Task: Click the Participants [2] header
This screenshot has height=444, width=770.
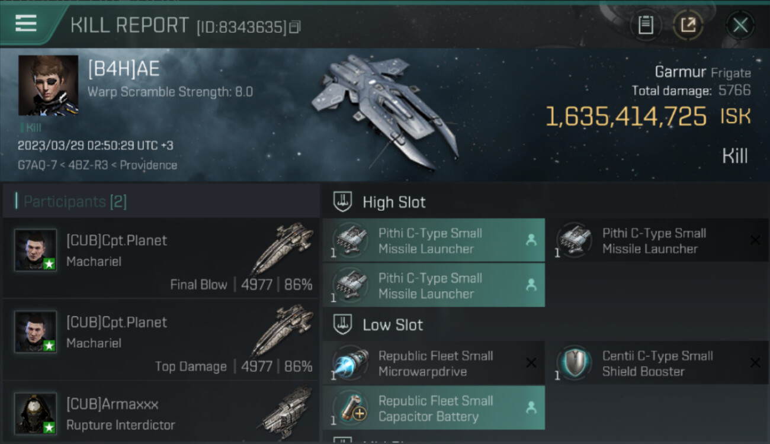Action: 75,202
